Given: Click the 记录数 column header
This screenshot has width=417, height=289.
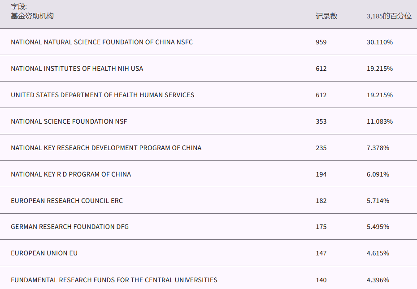Looking at the screenshot, I should coord(326,16).
